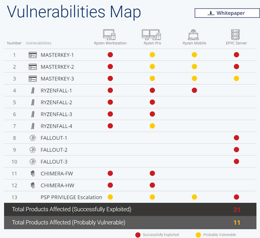This screenshot has width=260, height=238.
Task: Select the RYZENFALL-4 name
Action: click(x=56, y=126)
